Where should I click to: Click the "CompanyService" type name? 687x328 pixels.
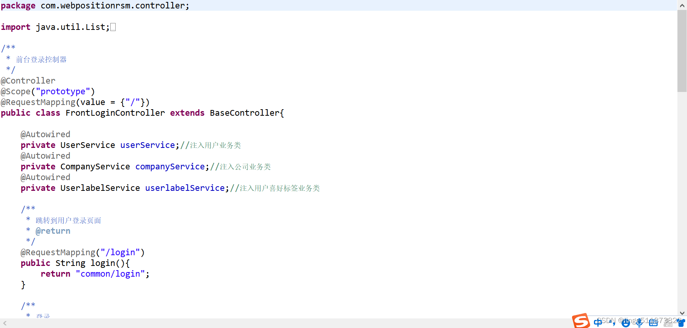pyautogui.click(x=95, y=167)
